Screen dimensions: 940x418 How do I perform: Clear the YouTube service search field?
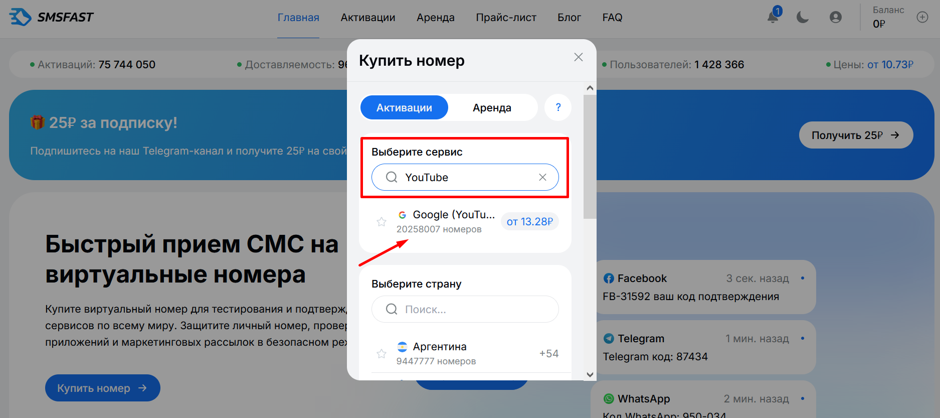tap(542, 177)
